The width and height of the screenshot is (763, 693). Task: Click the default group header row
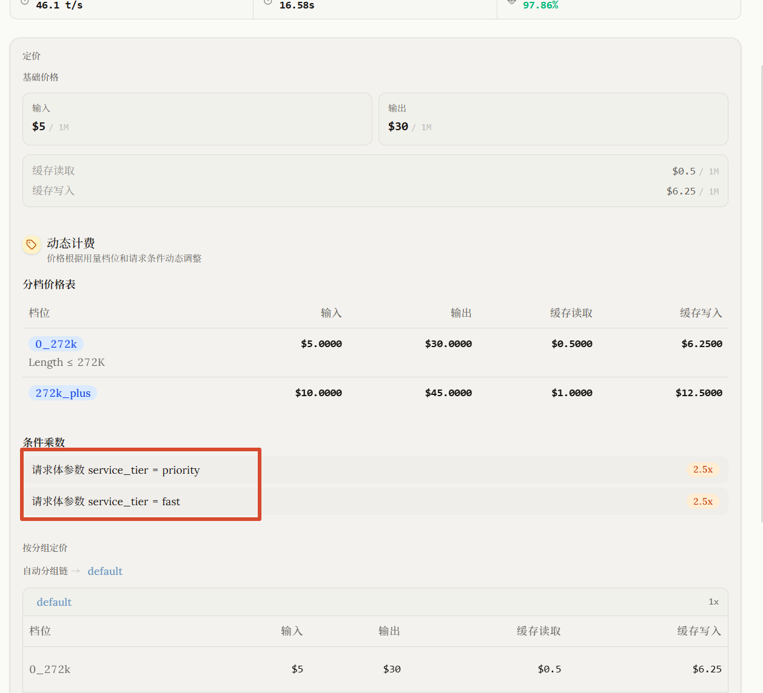pos(375,602)
